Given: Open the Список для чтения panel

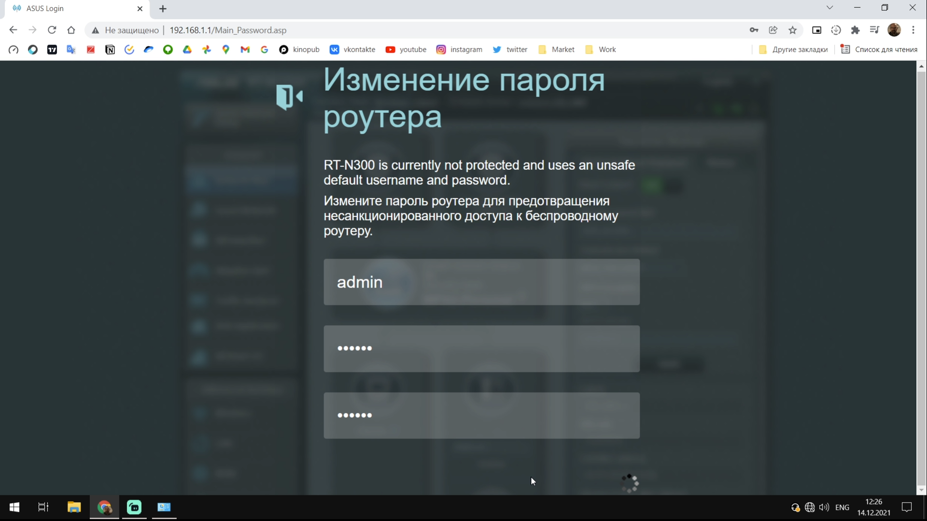Looking at the screenshot, I should [x=879, y=49].
